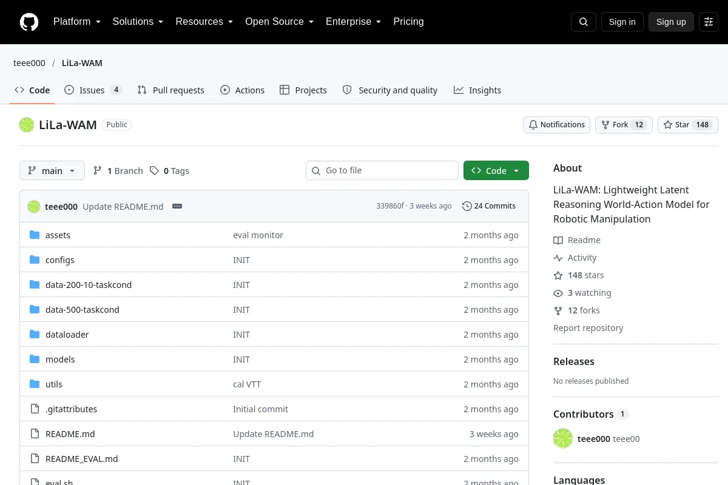
Task: Open Activity link in About
Action: [575, 258]
